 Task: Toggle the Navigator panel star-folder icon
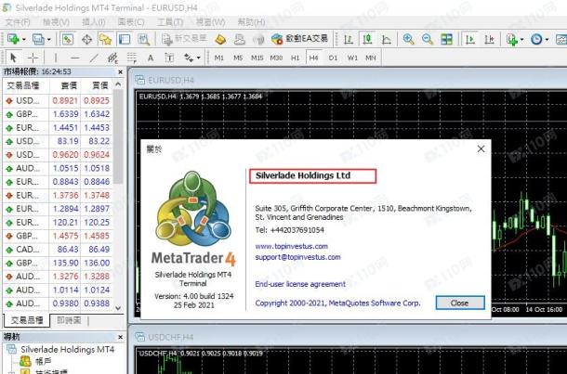(105, 39)
